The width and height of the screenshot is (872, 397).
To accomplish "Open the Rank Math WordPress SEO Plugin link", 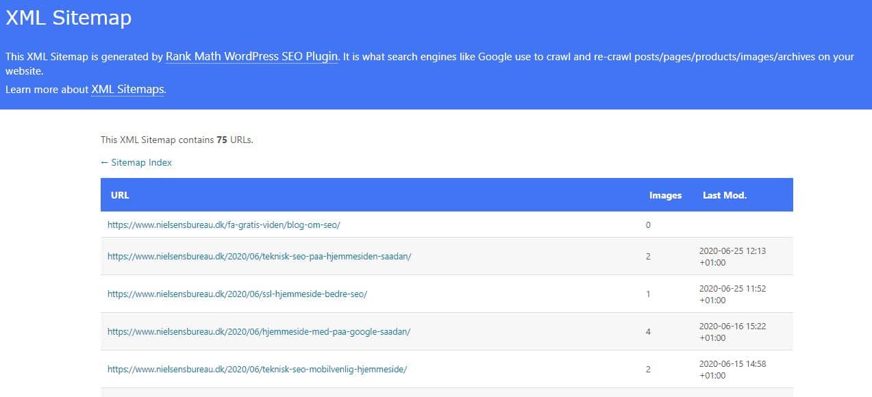I will (x=252, y=57).
